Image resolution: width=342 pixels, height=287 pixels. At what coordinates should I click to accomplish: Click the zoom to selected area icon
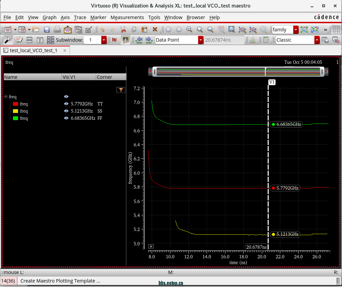point(232,29)
